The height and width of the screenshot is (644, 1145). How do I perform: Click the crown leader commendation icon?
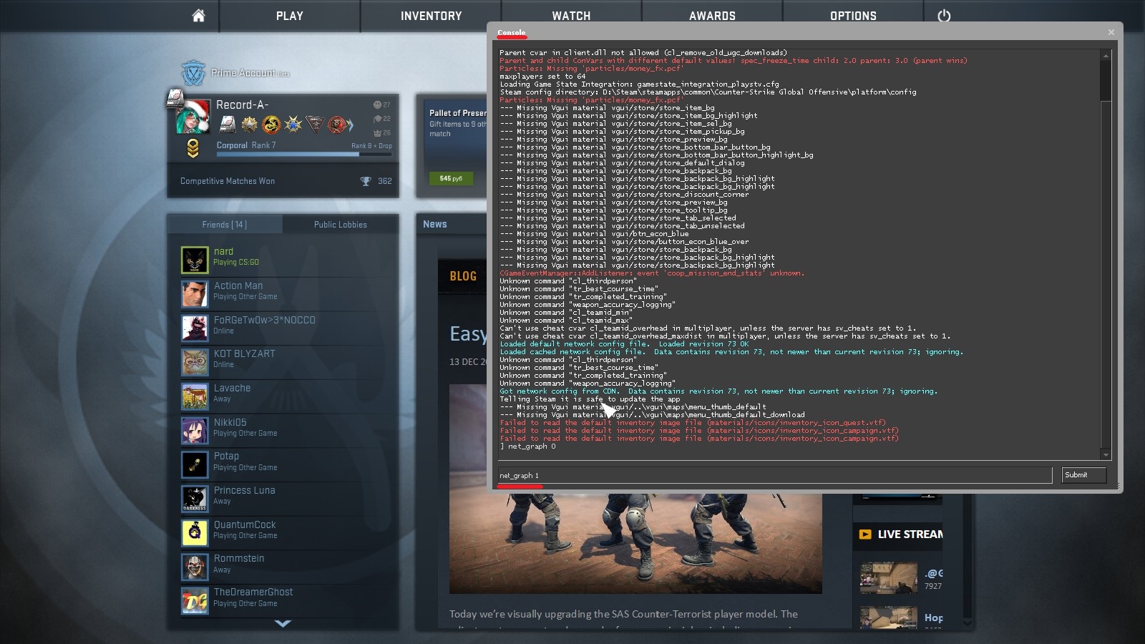[x=377, y=132]
